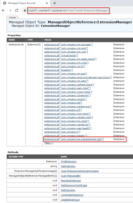Open extensionList com.vmware.vim.sps.task
Screen dimensions: 133x203
[x=68, y=45]
